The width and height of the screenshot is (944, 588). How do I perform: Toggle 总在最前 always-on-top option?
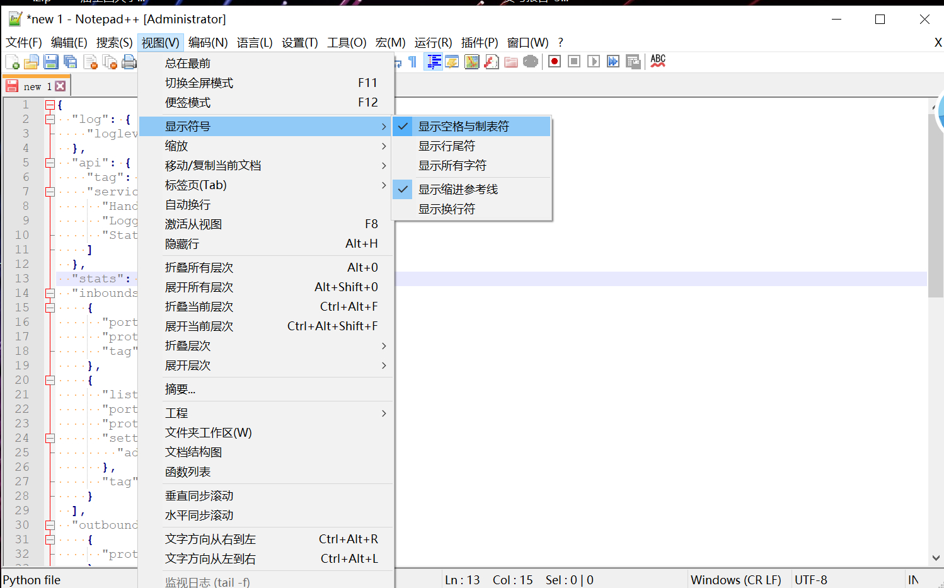pos(266,63)
